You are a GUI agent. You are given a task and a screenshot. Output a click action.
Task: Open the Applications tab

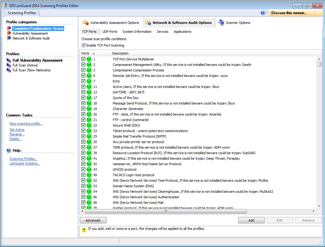click(182, 32)
